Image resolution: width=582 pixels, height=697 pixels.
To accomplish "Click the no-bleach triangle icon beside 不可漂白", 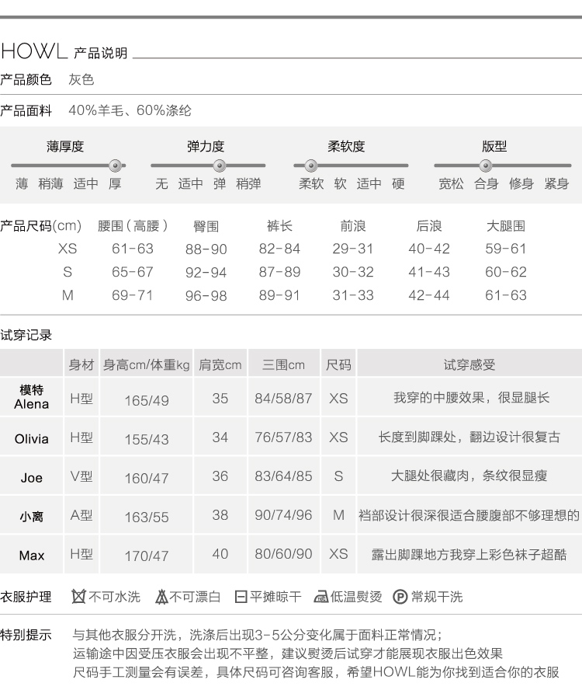I will point(161,597).
